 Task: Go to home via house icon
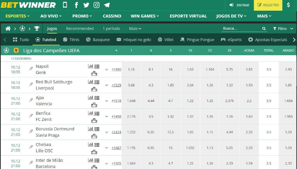pos(8,28)
